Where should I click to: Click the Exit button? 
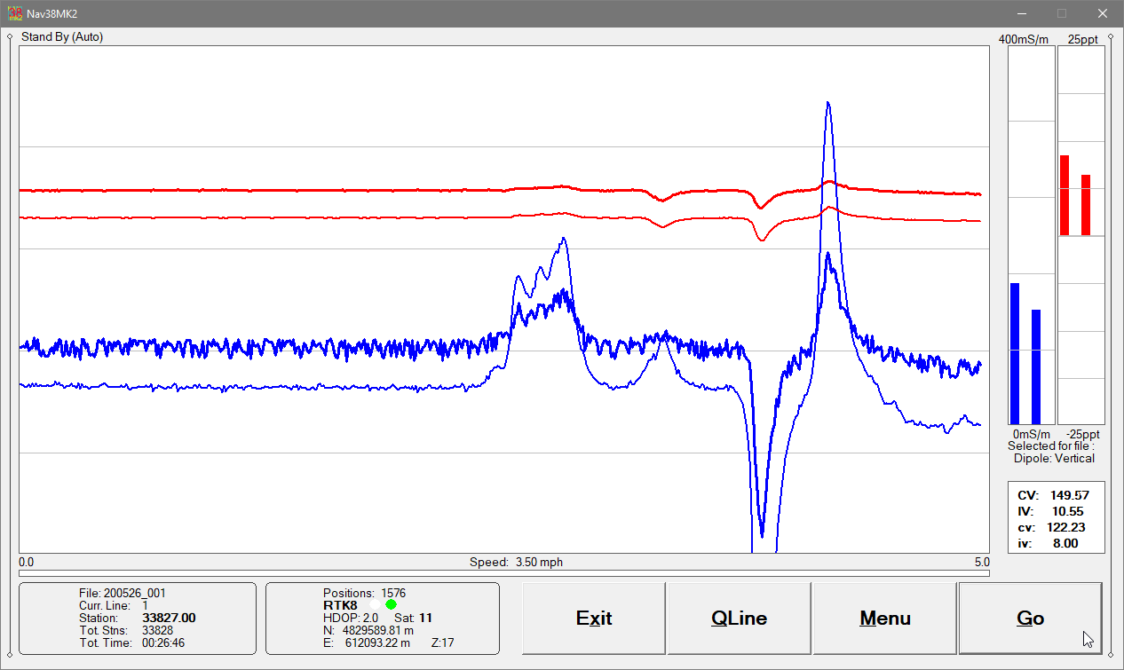[594, 619]
